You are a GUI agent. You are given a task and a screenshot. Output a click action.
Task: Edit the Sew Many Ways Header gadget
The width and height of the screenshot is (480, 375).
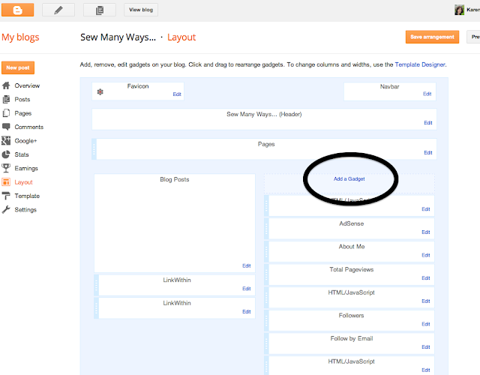click(x=428, y=123)
